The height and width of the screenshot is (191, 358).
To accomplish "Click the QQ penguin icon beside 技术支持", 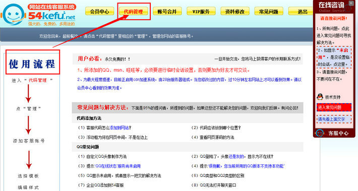I will [320, 97].
